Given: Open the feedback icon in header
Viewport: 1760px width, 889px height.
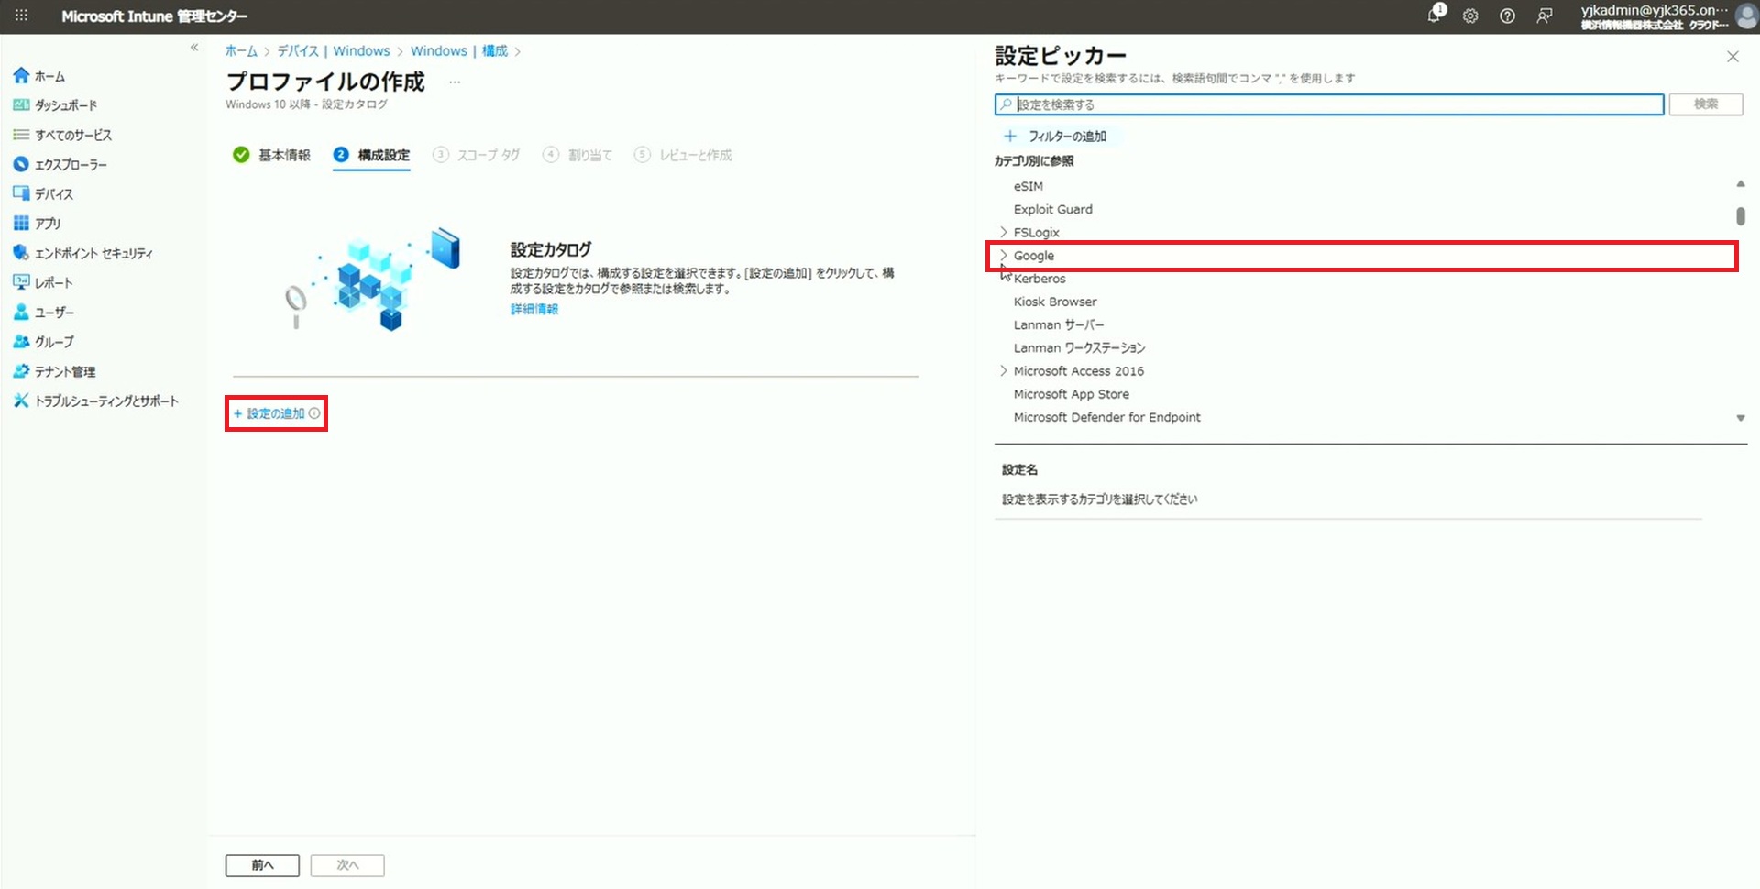Looking at the screenshot, I should 1545,16.
